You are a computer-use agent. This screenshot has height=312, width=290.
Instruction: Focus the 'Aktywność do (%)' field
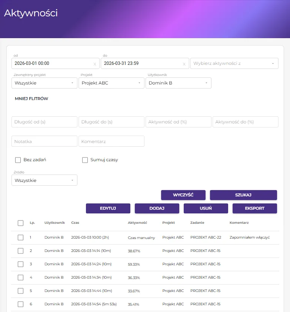246,122
